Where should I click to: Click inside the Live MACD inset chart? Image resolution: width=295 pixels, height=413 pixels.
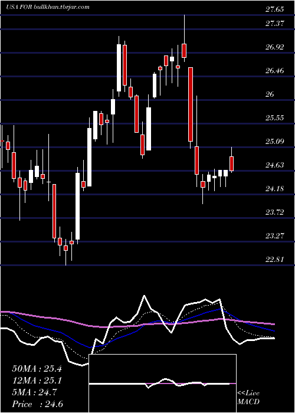coord(162,383)
